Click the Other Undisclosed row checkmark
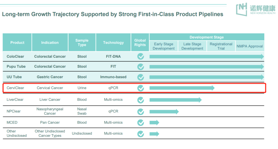Viewport: 278px width, 149px height. (141, 134)
